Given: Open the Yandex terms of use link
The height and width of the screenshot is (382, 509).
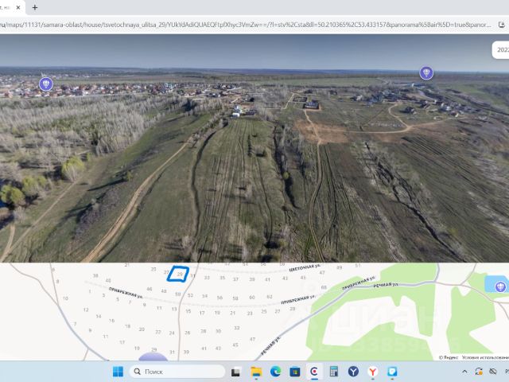Looking at the screenshot, I should 485,357.
